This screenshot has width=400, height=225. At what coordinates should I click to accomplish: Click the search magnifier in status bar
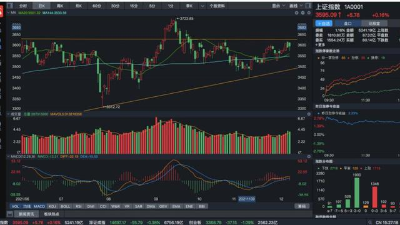[370, 222]
